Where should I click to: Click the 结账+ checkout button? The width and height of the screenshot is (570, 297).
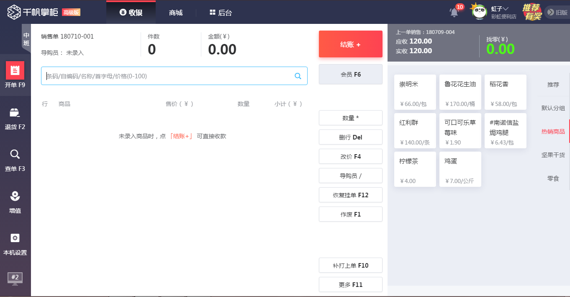click(x=351, y=44)
